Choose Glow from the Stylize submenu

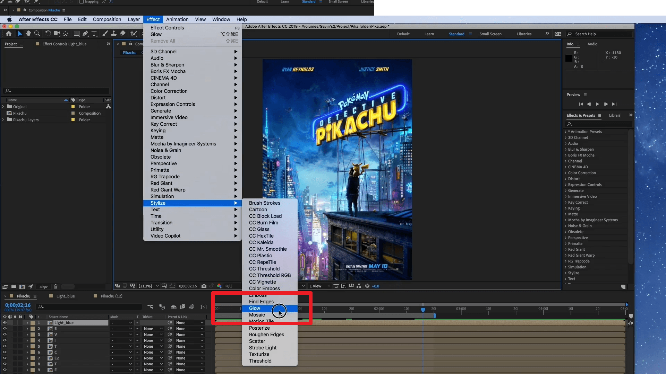pos(270,308)
